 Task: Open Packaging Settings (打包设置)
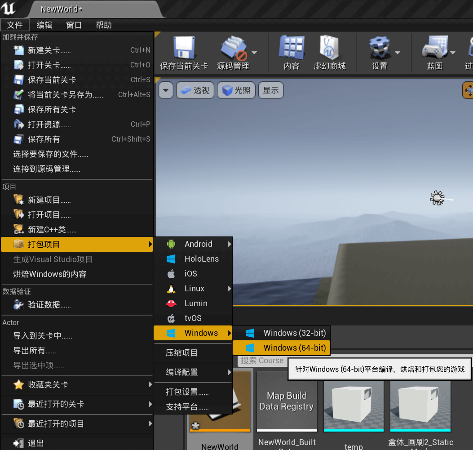click(x=193, y=392)
